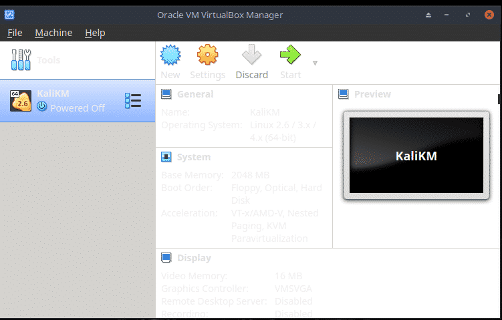
Task: Click the VirtualBox title bar app icon
Action: [x=9, y=15]
